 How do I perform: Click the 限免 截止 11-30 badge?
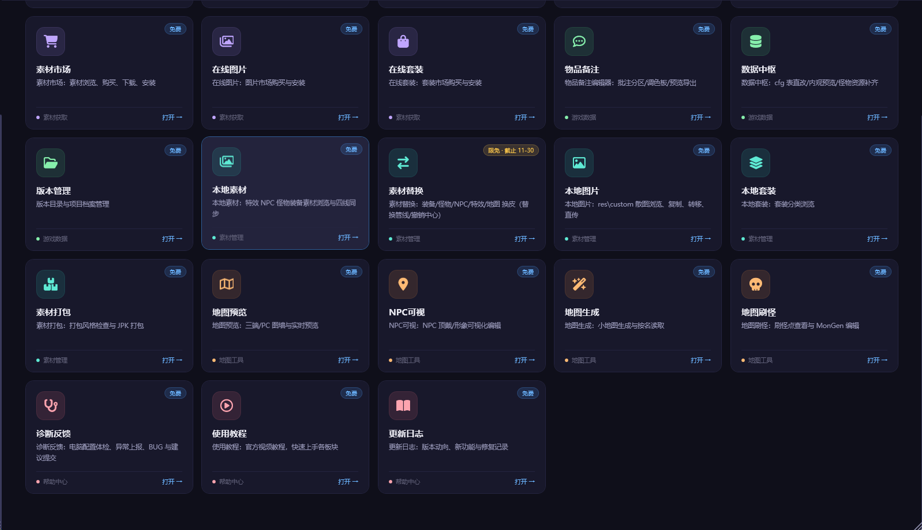pos(511,151)
